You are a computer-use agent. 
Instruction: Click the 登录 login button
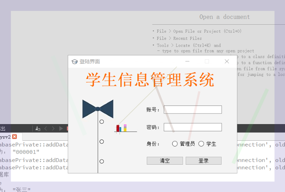(203, 161)
